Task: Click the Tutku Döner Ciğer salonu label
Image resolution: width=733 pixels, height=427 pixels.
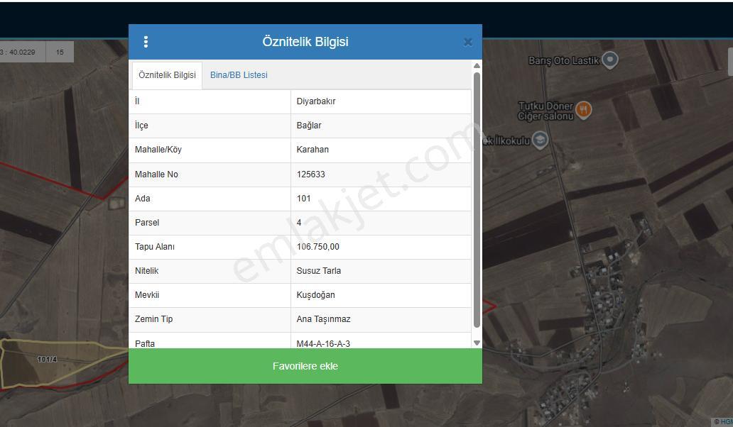Action: coord(545,111)
